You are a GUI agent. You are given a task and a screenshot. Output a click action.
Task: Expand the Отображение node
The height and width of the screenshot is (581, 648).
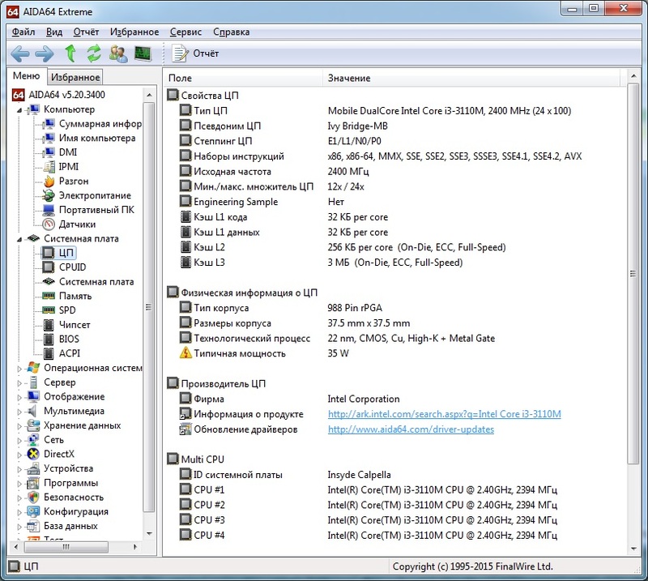click(19, 397)
